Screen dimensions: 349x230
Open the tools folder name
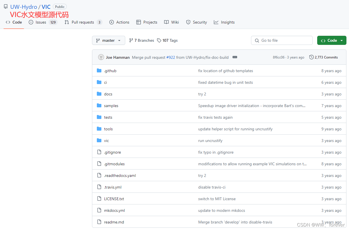108,129
